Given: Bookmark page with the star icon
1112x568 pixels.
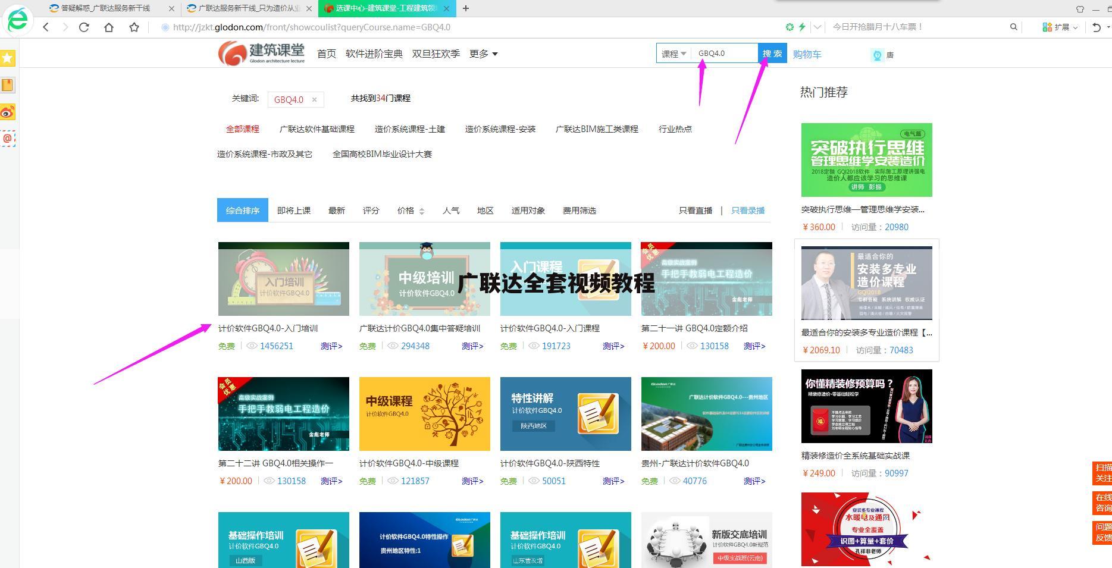Looking at the screenshot, I should point(134,27).
